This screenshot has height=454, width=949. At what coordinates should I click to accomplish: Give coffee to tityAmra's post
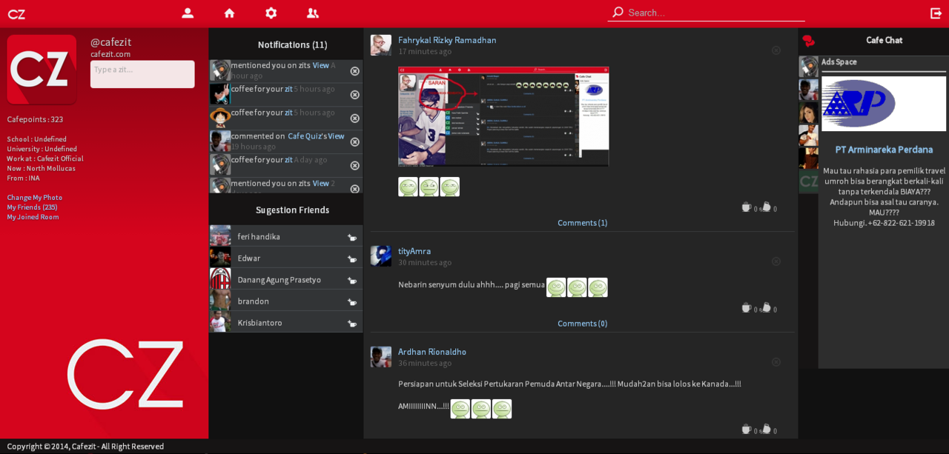pos(747,307)
